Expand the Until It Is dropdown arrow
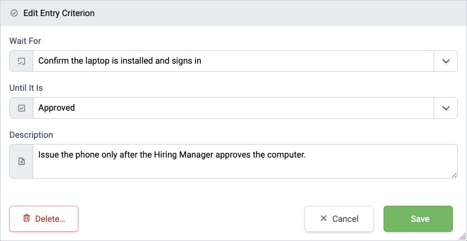 click(445, 108)
